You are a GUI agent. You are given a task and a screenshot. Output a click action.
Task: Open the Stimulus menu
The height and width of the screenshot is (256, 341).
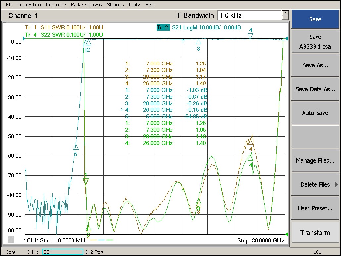coord(115,5)
